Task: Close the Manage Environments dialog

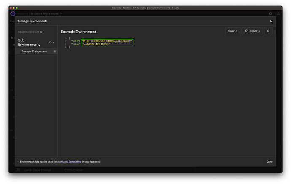Action: pos(271,21)
